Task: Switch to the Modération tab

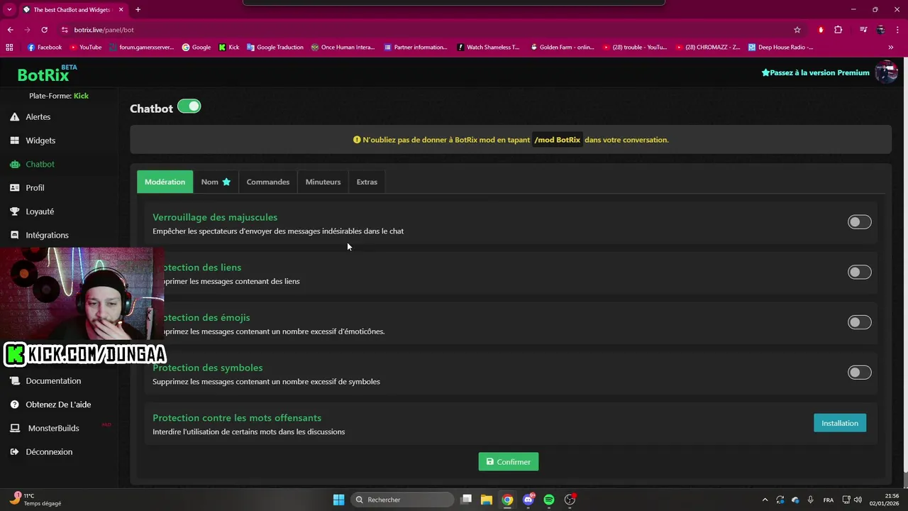Action: pos(165,182)
